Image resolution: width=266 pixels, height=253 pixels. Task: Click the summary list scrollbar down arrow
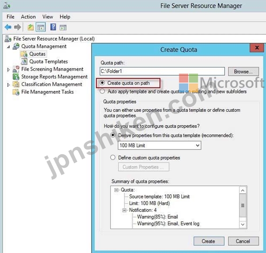243,224
